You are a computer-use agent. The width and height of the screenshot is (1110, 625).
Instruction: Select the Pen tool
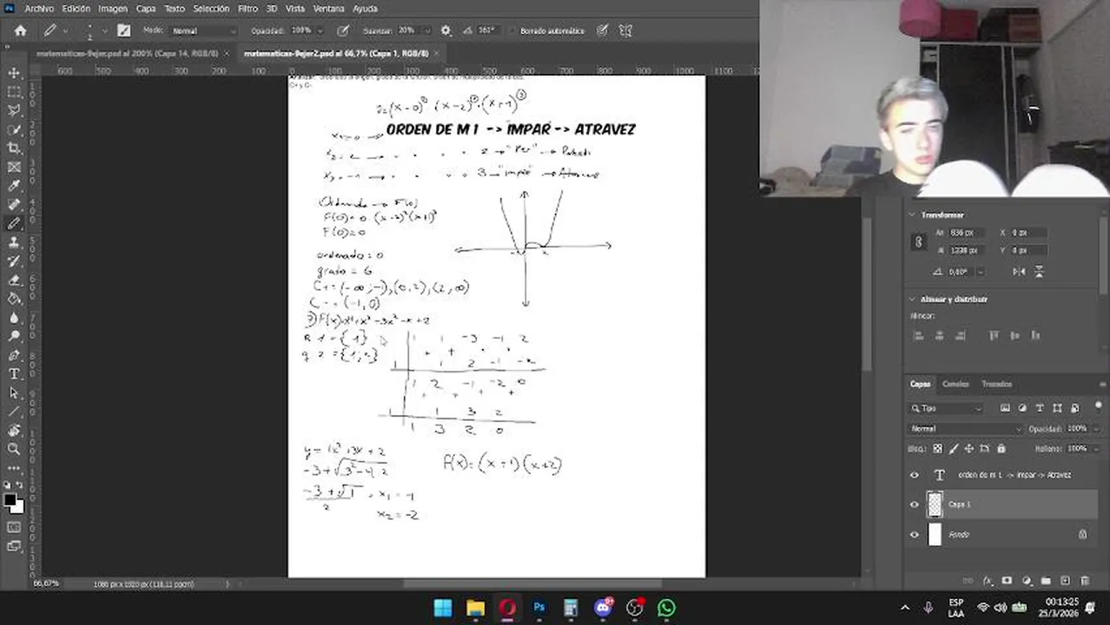pyautogui.click(x=14, y=355)
